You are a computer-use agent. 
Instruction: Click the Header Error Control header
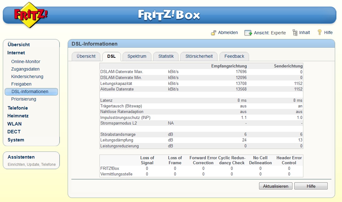tap(289, 160)
